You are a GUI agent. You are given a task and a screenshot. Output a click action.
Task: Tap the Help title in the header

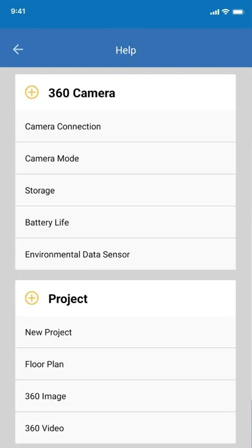click(126, 50)
